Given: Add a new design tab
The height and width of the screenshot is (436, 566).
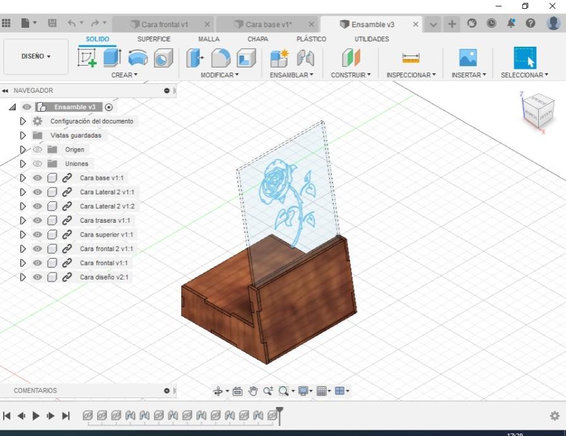Looking at the screenshot, I should coord(452,24).
